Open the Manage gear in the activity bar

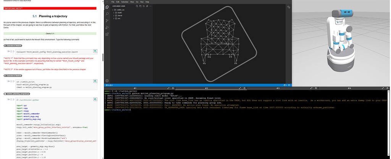pyautogui.click(x=107, y=80)
